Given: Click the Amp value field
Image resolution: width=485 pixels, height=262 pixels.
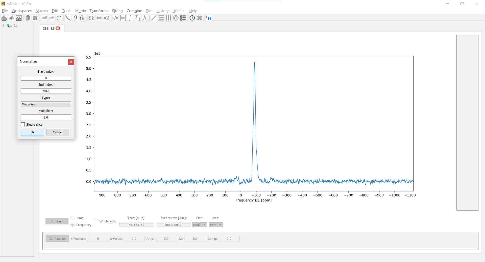Looking at the screenshot, I should click(166, 239).
